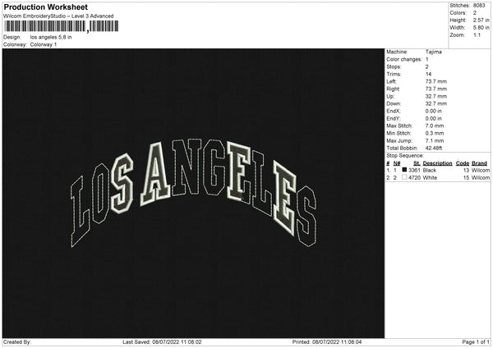493x348 pixels.
Task: Click the EndX value 0.00 in
Action: pyautogui.click(x=434, y=111)
